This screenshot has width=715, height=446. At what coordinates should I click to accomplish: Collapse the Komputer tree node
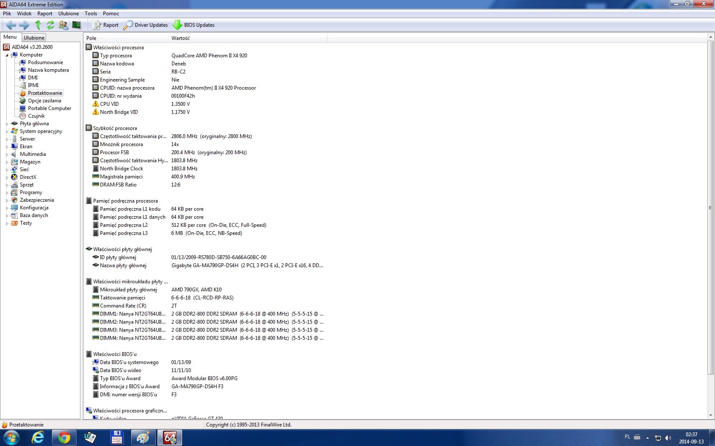click(x=7, y=55)
